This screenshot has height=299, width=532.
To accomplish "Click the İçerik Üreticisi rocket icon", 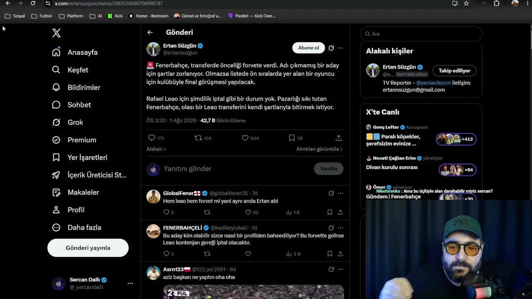I will coord(56,175).
